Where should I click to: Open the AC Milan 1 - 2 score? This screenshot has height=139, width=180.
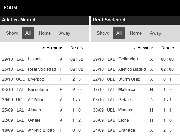[x=77, y=100]
